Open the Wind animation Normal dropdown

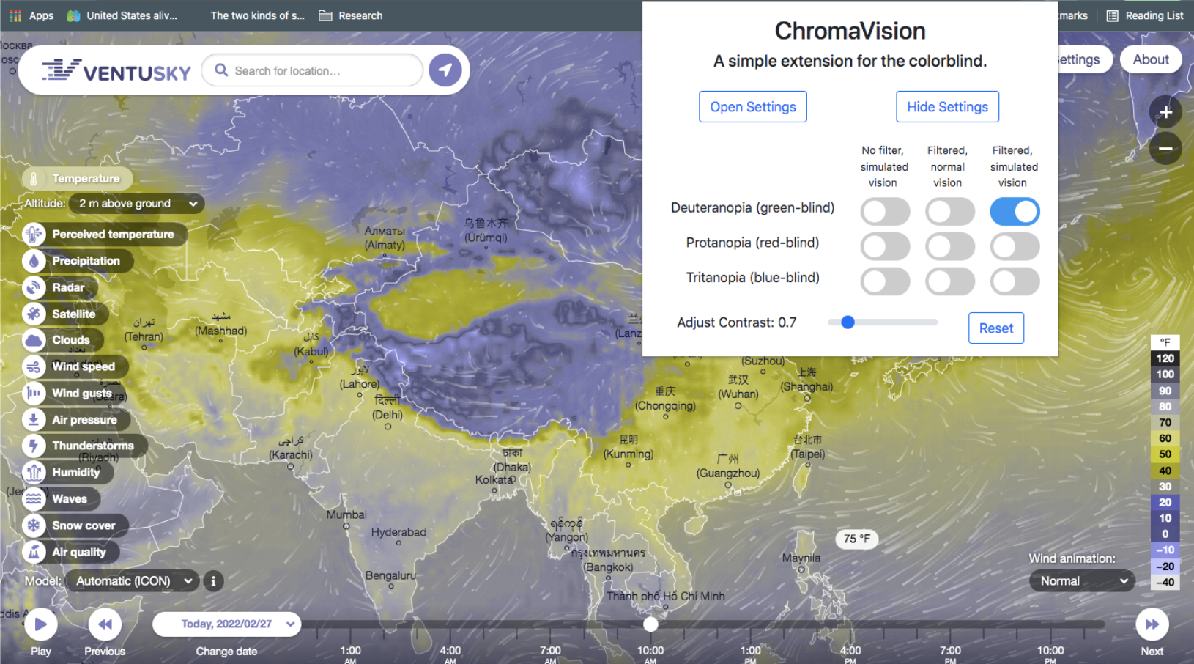click(1082, 581)
